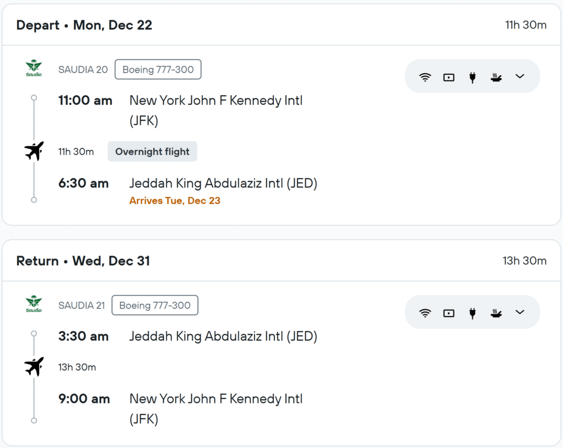Expand amenities chevron for SAUDIA 21
The width and height of the screenshot is (563, 448).
pos(520,312)
